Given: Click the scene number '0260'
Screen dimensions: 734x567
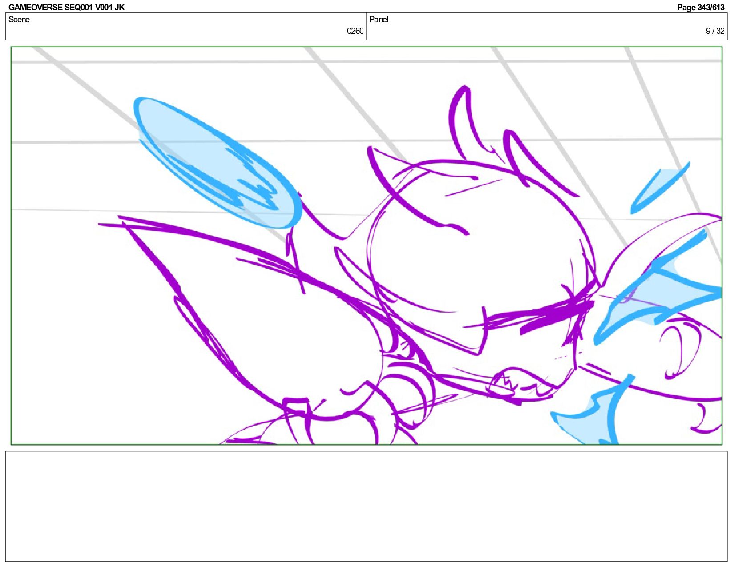Looking at the screenshot, I should click(x=355, y=31).
